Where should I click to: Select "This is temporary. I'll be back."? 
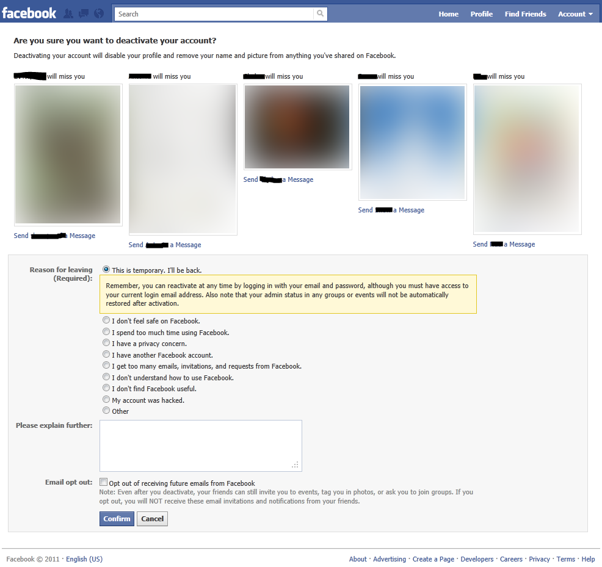tap(106, 269)
